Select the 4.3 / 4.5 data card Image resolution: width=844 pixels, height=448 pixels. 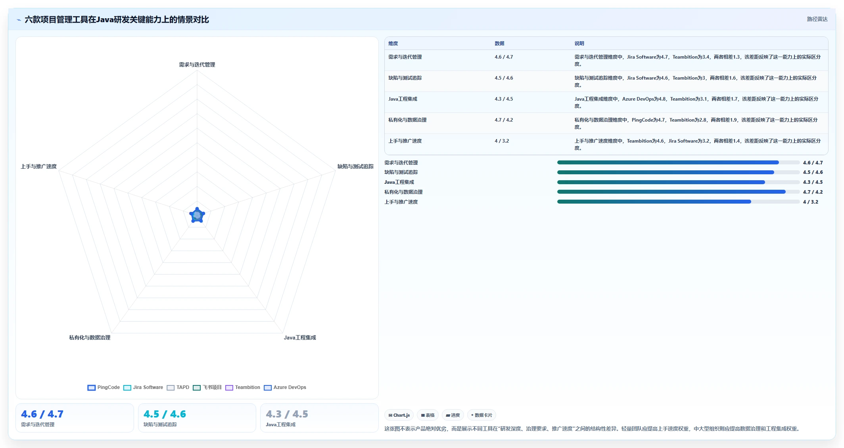click(x=319, y=418)
